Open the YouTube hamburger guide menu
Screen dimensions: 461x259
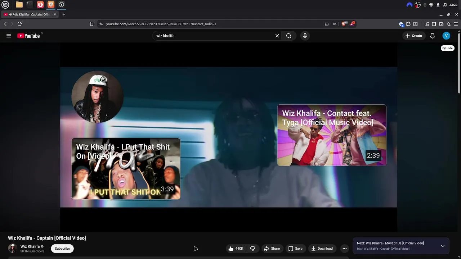point(9,36)
